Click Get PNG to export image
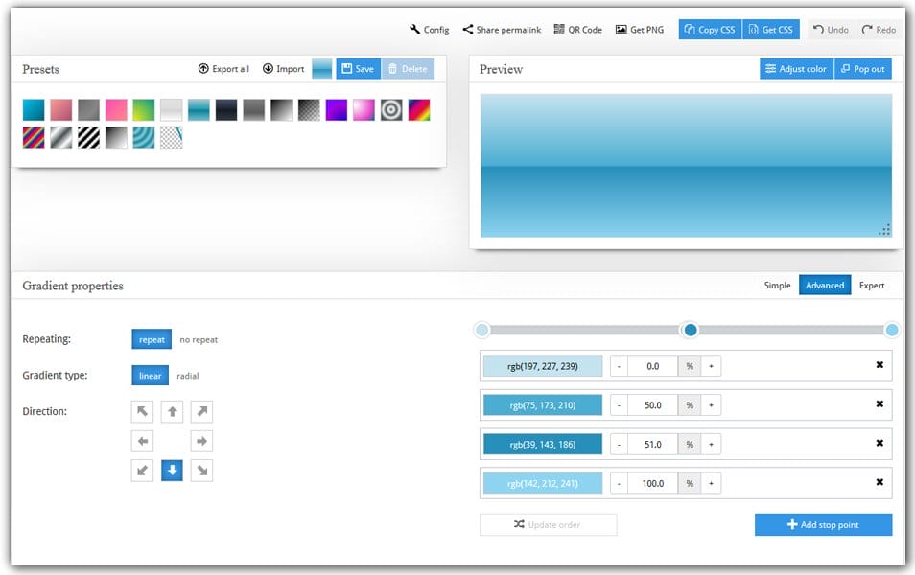Screen dimensions: 915x575 click(640, 30)
